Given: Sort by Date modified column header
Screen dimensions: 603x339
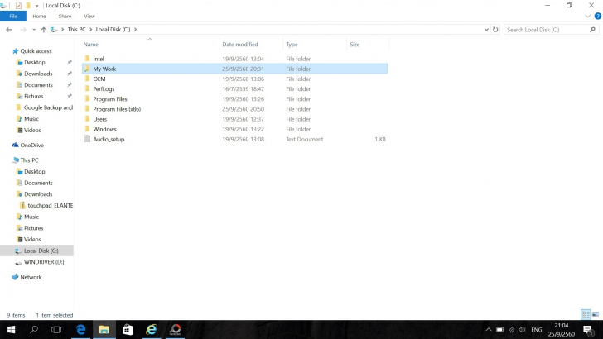Looking at the screenshot, I should click(240, 45).
